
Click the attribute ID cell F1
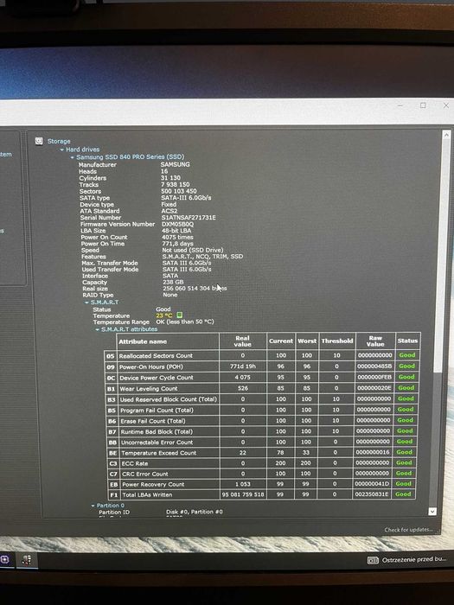114,494
